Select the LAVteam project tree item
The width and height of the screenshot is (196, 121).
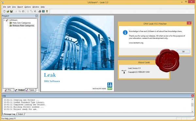13,20
